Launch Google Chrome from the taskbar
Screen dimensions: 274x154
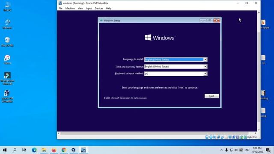[64, 150]
